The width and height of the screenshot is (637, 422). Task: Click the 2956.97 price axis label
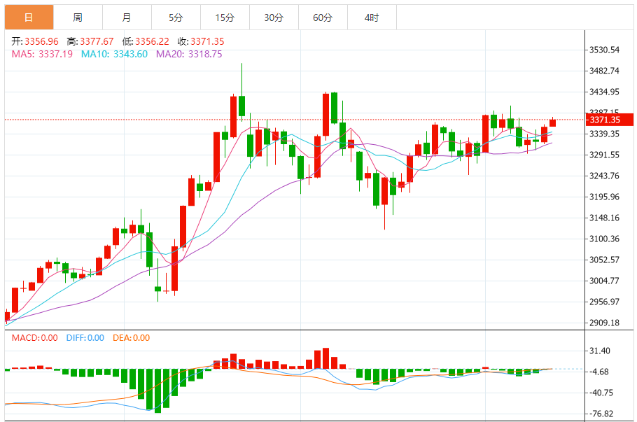coord(605,302)
